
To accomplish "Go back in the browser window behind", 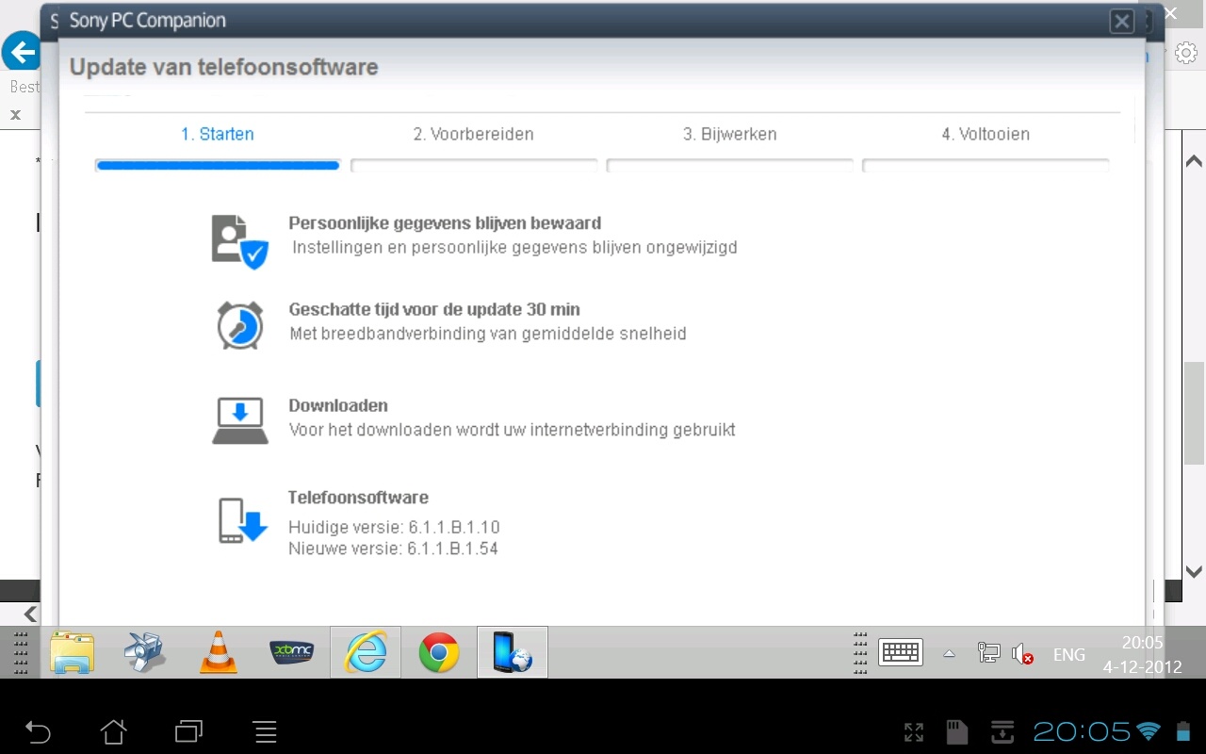I will coord(20,52).
